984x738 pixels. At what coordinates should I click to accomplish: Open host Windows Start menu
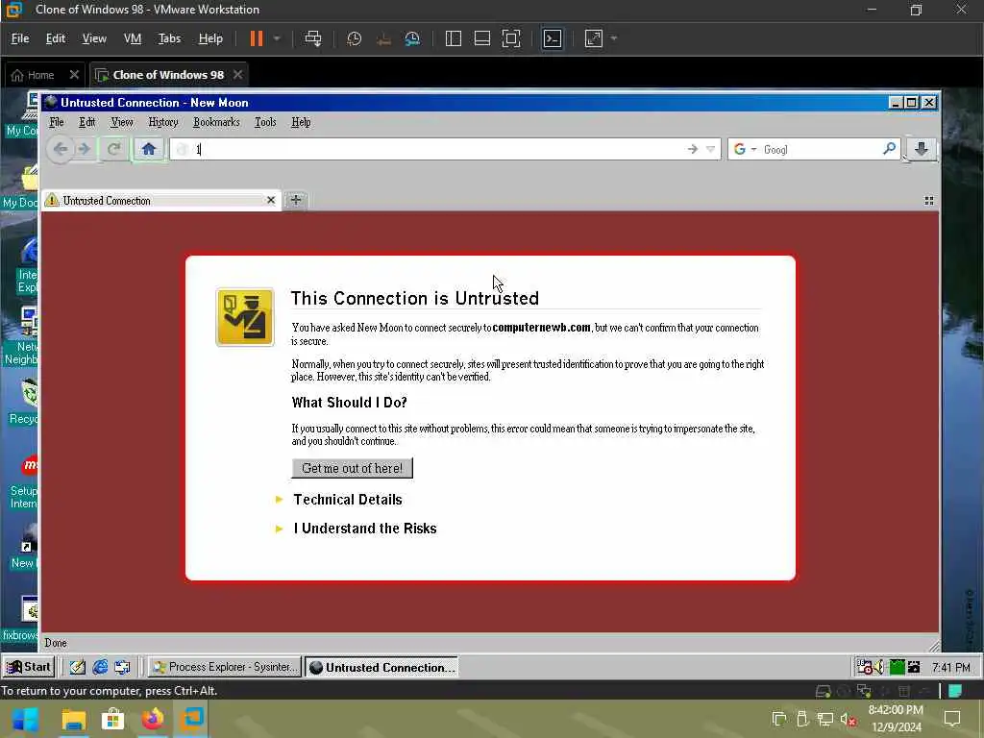click(x=25, y=719)
